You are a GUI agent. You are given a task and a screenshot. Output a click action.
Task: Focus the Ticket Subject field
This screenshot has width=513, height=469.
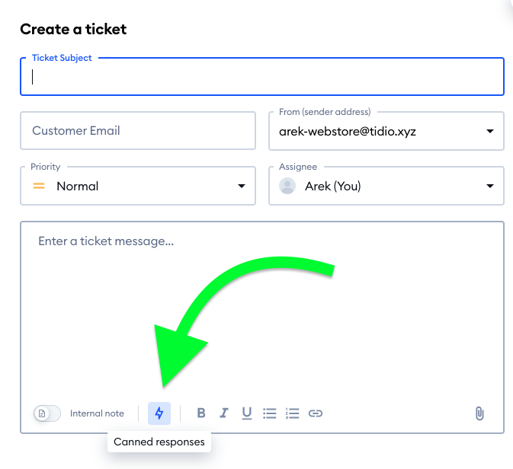tap(262, 77)
